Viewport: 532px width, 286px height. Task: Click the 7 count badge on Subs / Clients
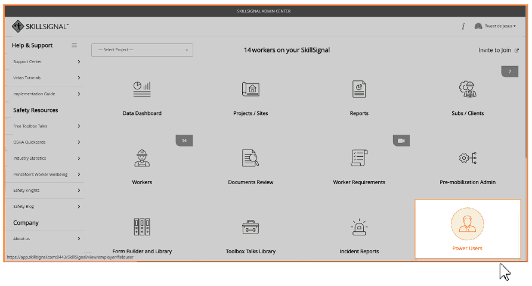(509, 71)
